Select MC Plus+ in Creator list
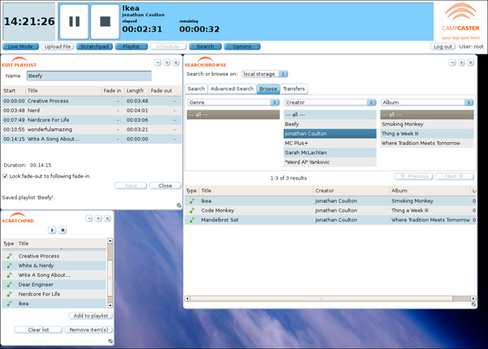Screen dimensions: 488x349 point(330,143)
